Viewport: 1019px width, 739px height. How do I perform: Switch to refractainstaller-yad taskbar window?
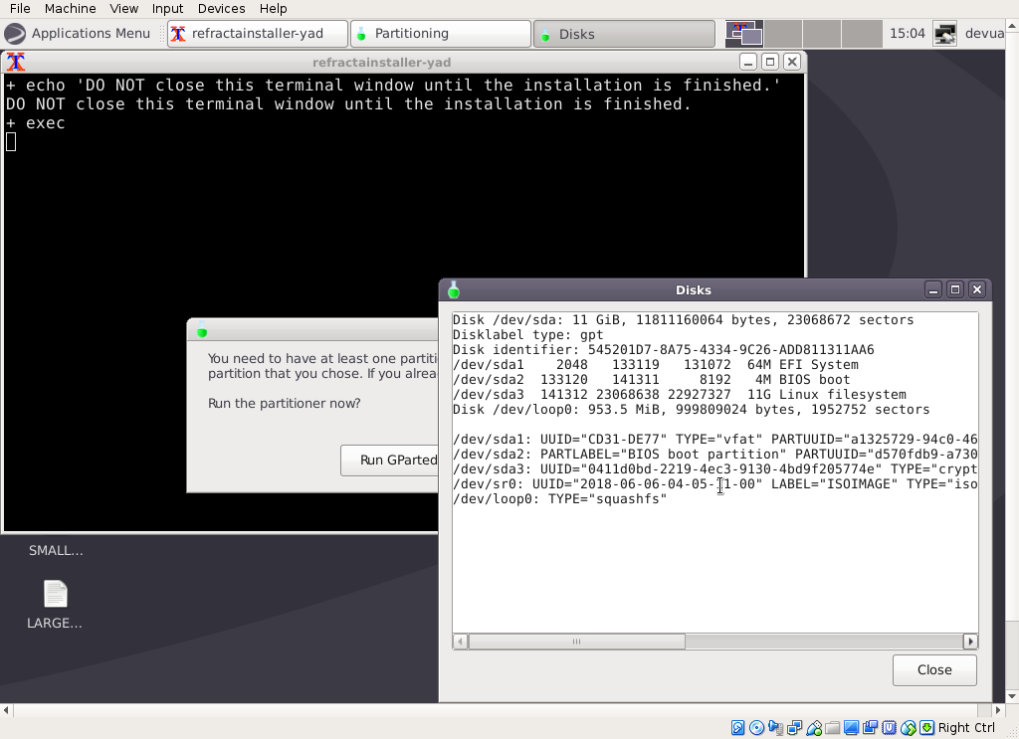[258, 34]
